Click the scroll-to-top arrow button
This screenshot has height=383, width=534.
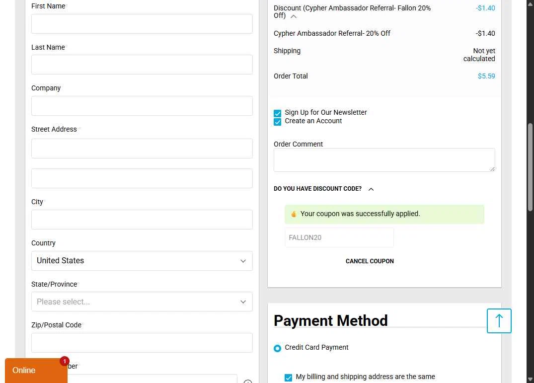(499, 321)
